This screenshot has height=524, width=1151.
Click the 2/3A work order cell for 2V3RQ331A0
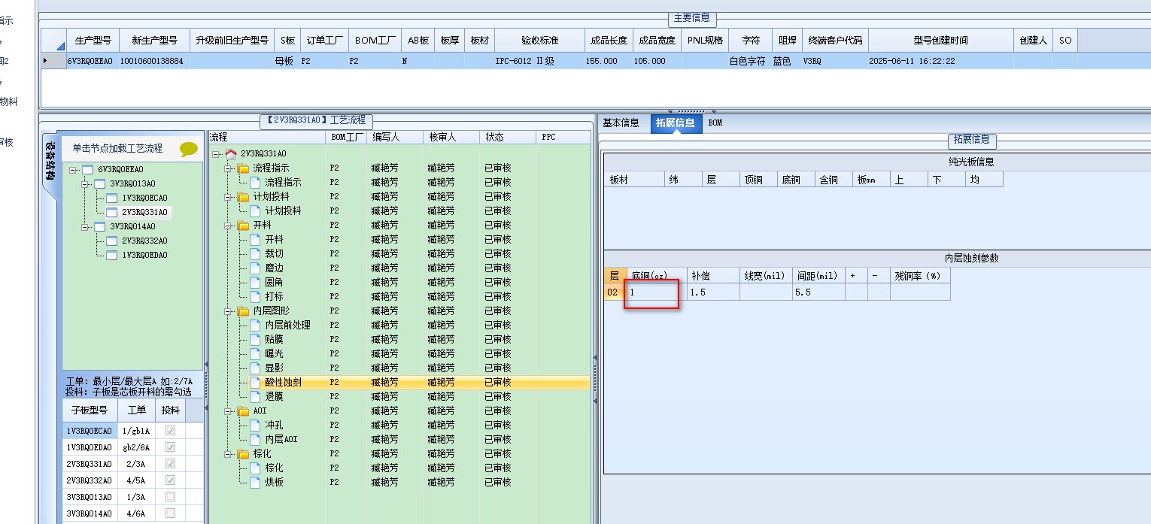(x=137, y=464)
